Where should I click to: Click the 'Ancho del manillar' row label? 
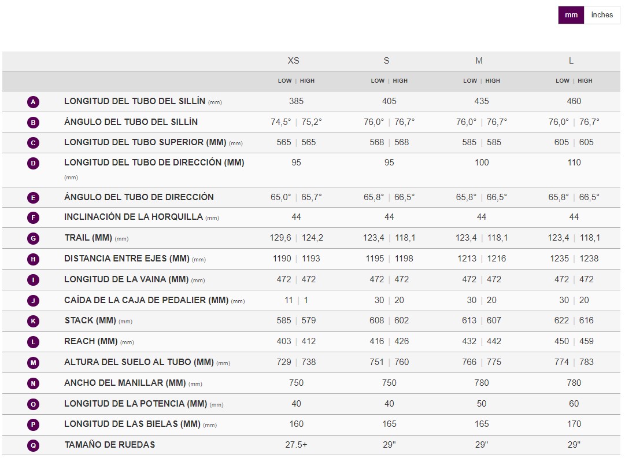[x=124, y=383]
